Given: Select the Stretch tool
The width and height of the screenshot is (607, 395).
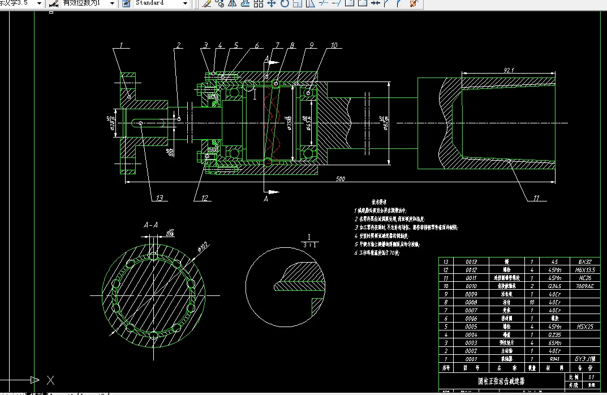Looking at the screenshot, I should click(311, 3).
